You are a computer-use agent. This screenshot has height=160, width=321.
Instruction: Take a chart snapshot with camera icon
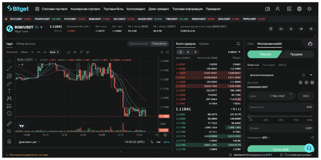pos(88,52)
